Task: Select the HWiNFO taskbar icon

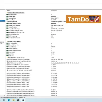Action: pyautogui.click(x=23, y=100)
